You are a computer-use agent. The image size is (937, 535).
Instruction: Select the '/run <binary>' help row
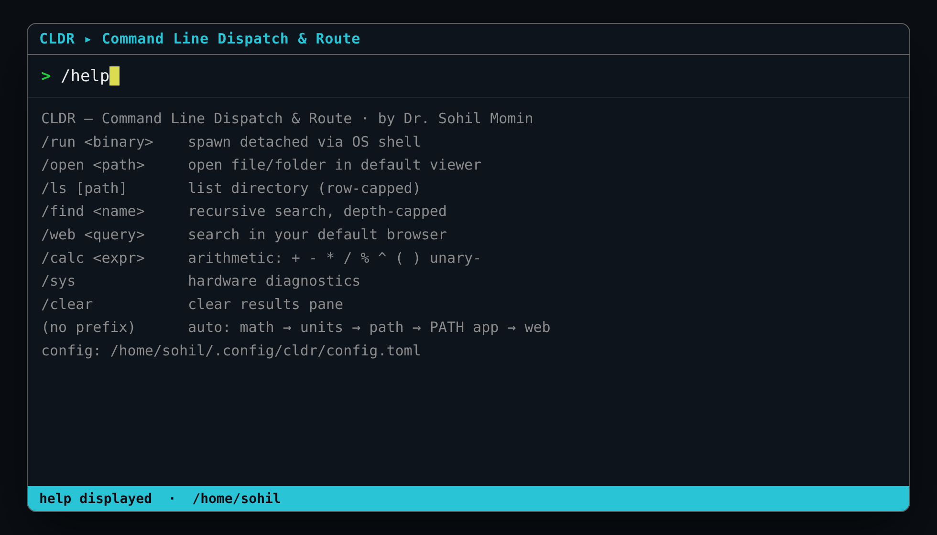[x=231, y=142]
